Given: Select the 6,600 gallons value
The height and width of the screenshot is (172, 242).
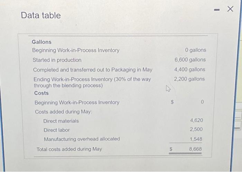Looking at the screenshot, I should coord(190,60).
